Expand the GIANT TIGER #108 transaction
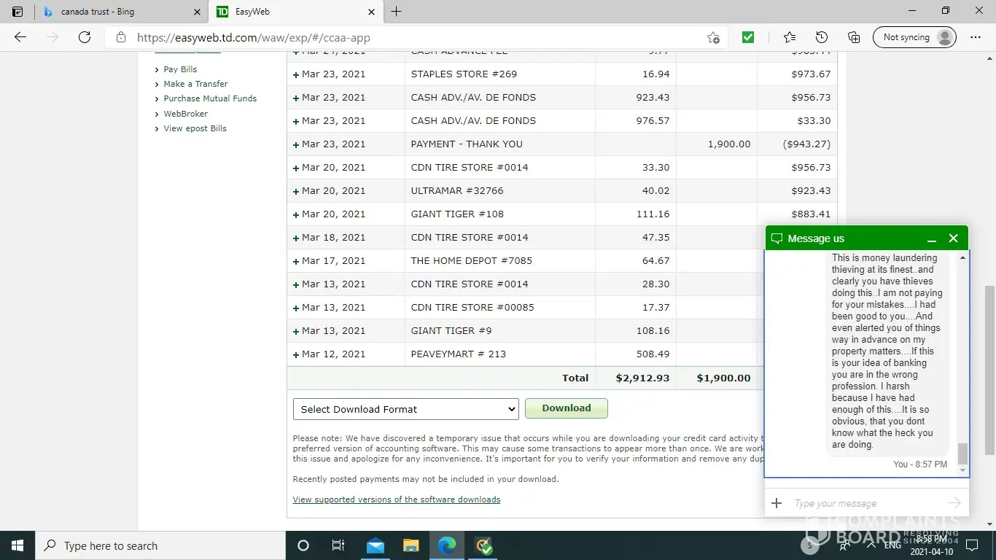996x560 pixels. (x=296, y=214)
